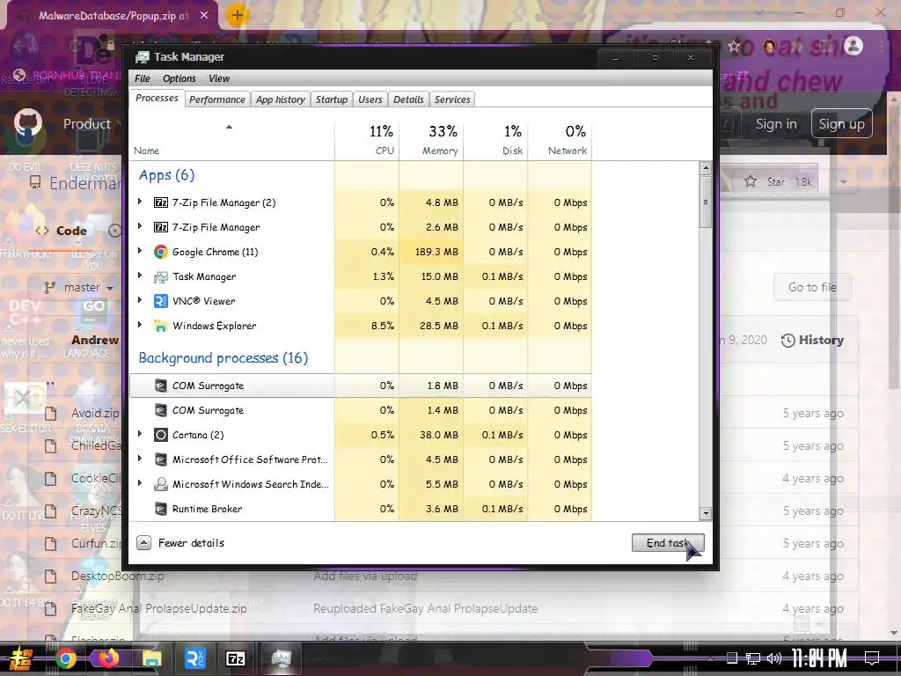
Task: Click the Star button on GitHub
Action: [778, 181]
